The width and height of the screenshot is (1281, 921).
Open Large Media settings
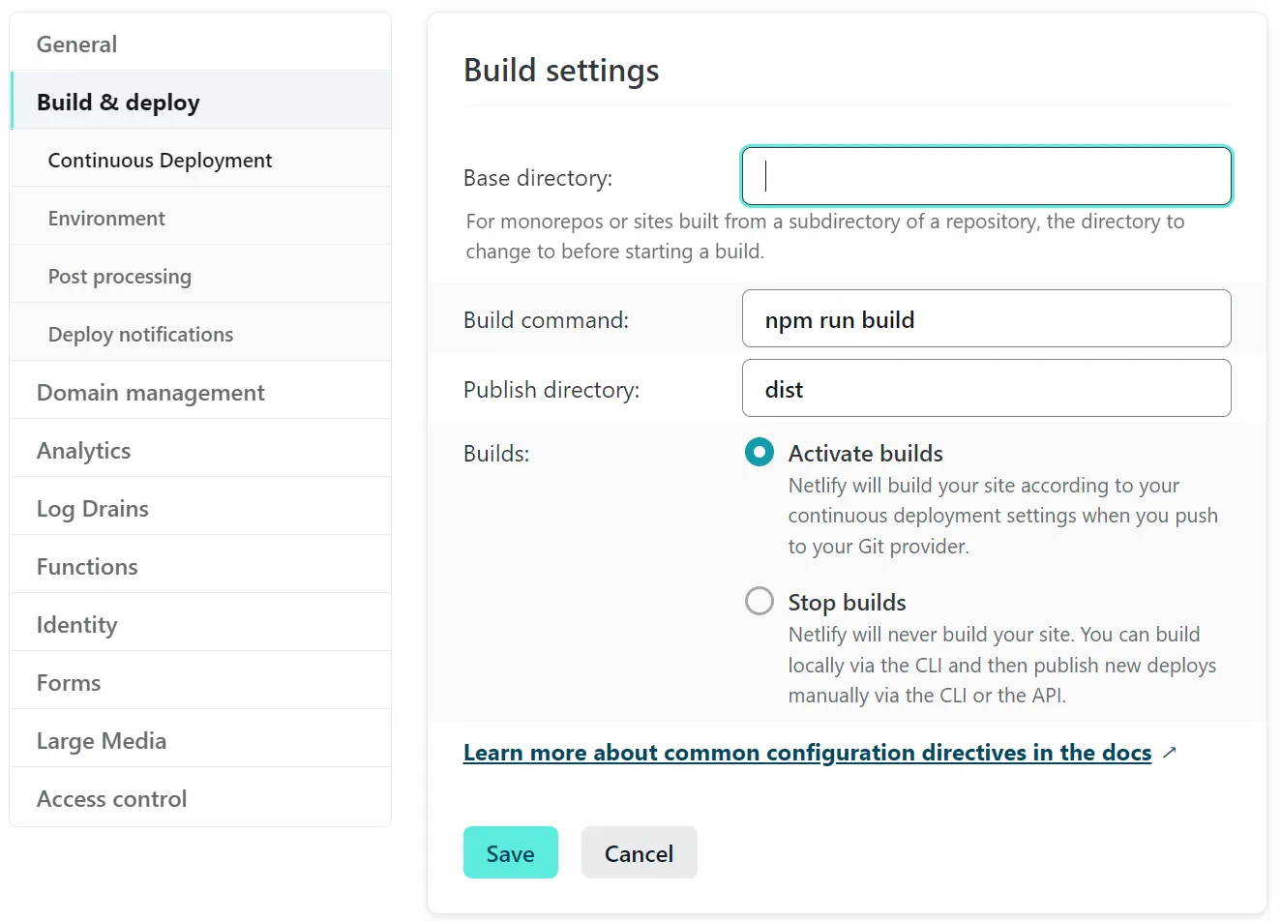[x=200, y=740]
